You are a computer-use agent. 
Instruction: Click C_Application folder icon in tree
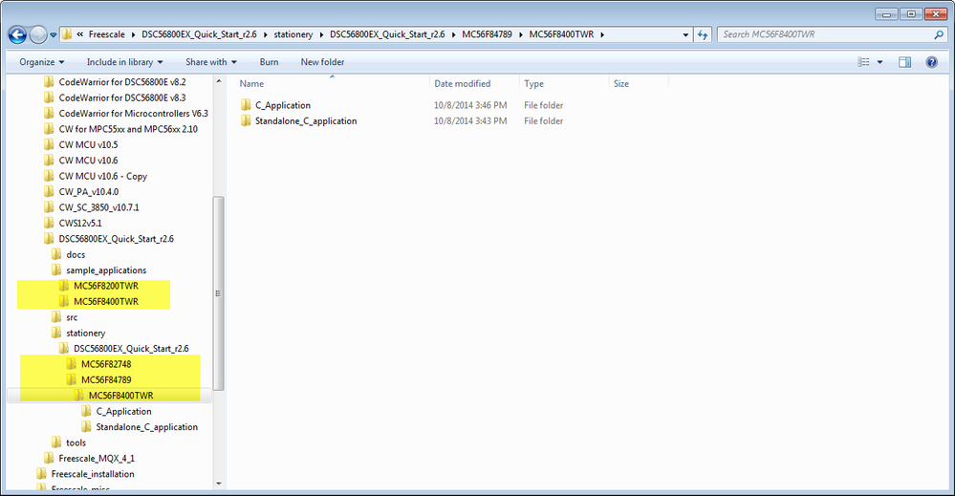click(x=86, y=411)
